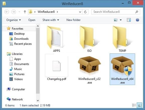Click the Music note icon

(11, 69)
